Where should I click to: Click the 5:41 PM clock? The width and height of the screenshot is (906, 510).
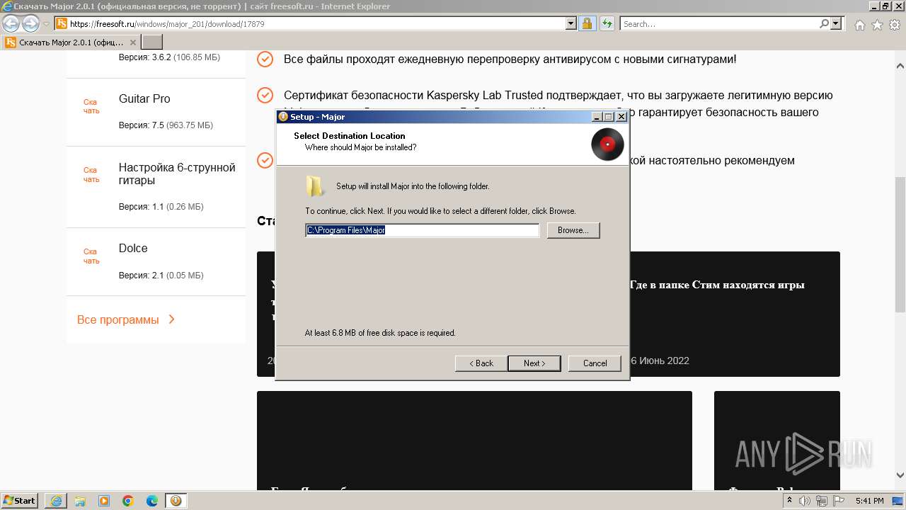[869, 501]
